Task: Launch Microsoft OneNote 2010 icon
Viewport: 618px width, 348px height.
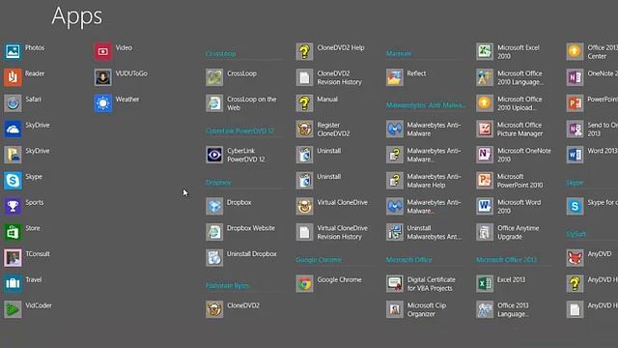Action: click(x=485, y=155)
